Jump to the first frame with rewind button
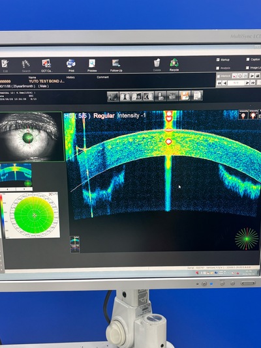The height and width of the screenshot is (348, 261). pyautogui.click(x=219, y=83)
